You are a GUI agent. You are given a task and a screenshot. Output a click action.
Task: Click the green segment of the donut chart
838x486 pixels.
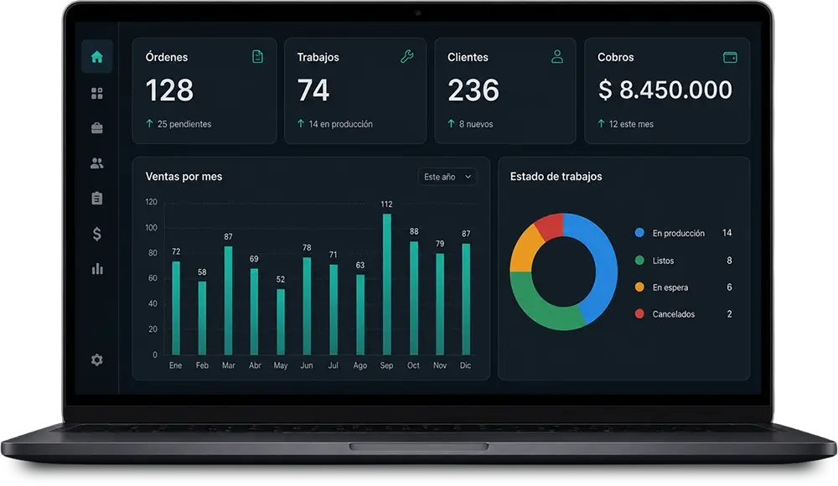(537, 307)
